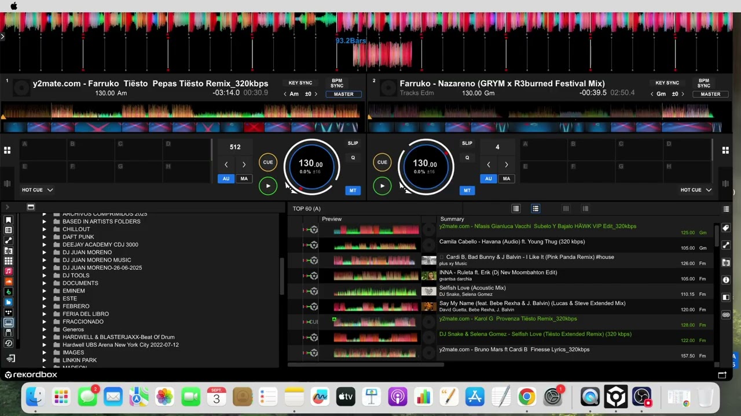Screen dimensions: 741x416
Task: Expand the EMINEM folder
Action: (44, 291)
